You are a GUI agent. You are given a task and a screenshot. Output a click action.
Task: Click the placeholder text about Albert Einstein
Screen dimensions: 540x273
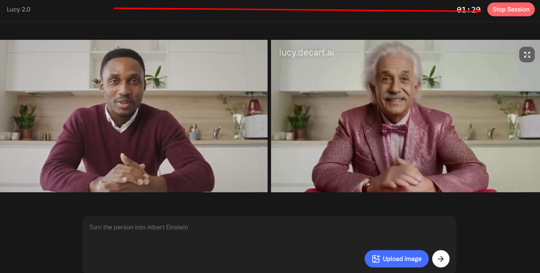click(139, 227)
